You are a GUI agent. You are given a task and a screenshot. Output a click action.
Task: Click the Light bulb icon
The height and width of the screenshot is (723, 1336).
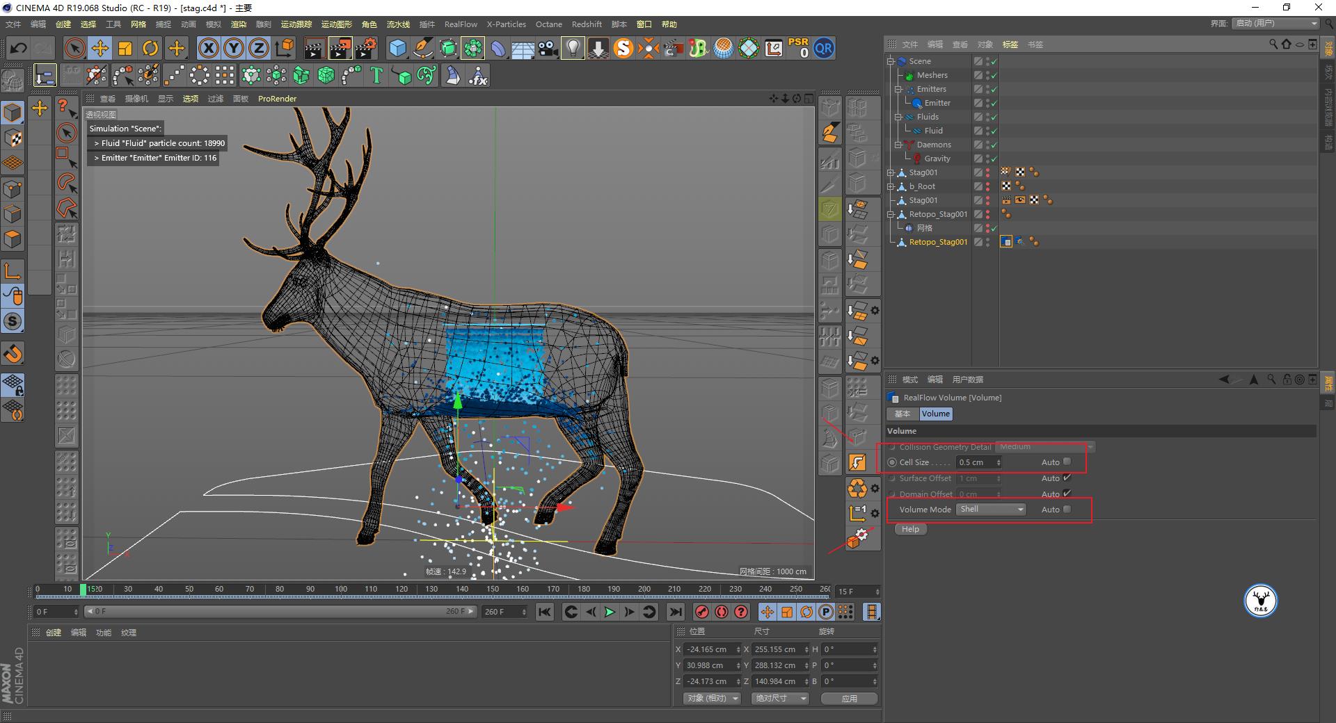coord(573,48)
